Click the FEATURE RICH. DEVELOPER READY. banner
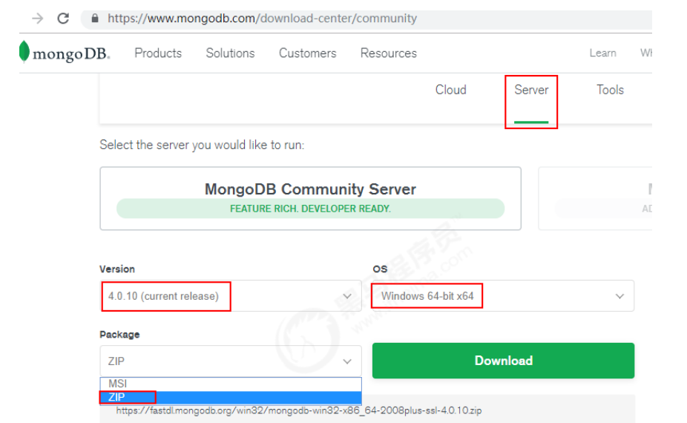This screenshot has width=687, height=423. click(x=310, y=209)
